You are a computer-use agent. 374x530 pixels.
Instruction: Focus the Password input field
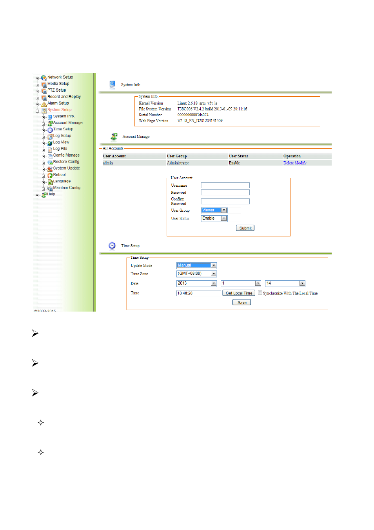pos(225,193)
